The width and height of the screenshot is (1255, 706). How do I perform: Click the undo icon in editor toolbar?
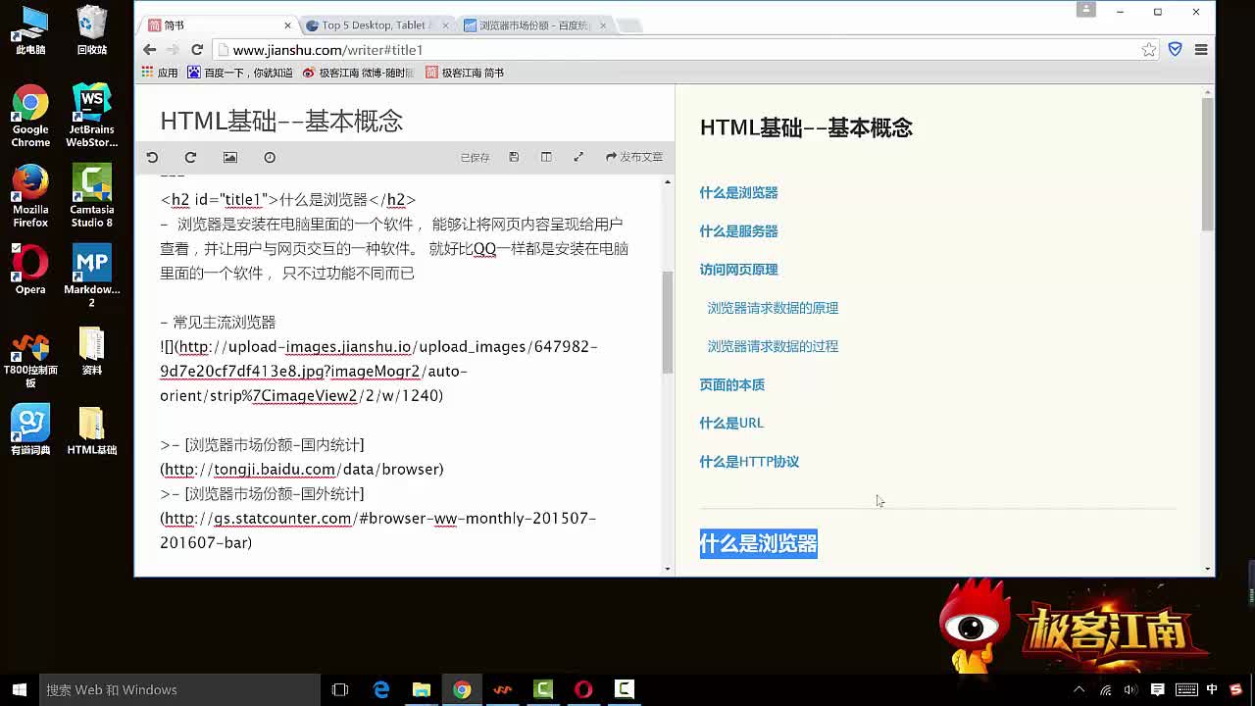click(x=152, y=157)
